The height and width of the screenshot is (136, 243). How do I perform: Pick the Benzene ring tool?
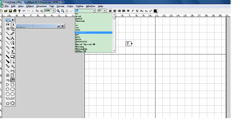12,103
